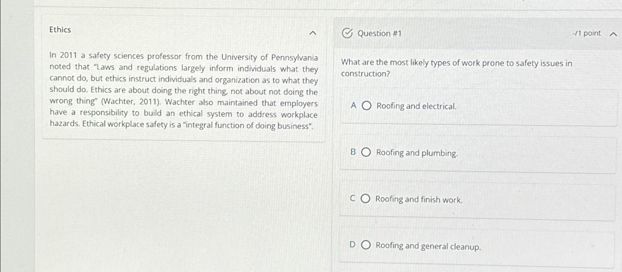Click the Ethics panel heading
This screenshot has width=622, height=272.
pos(60,30)
